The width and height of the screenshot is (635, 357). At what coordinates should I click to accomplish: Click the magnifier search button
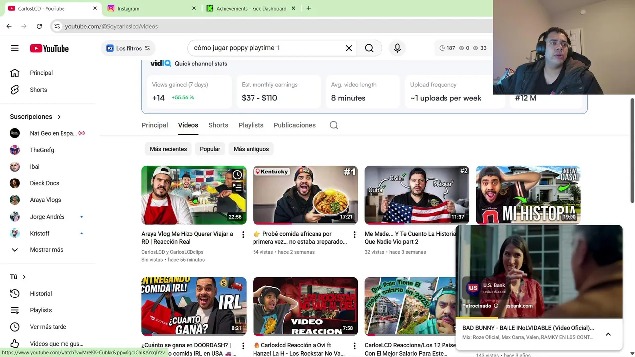click(x=369, y=48)
